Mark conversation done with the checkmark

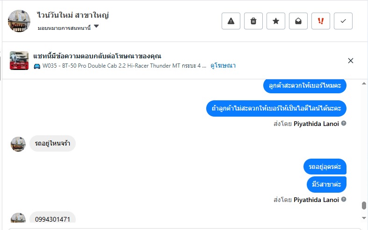[x=343, y=21]
